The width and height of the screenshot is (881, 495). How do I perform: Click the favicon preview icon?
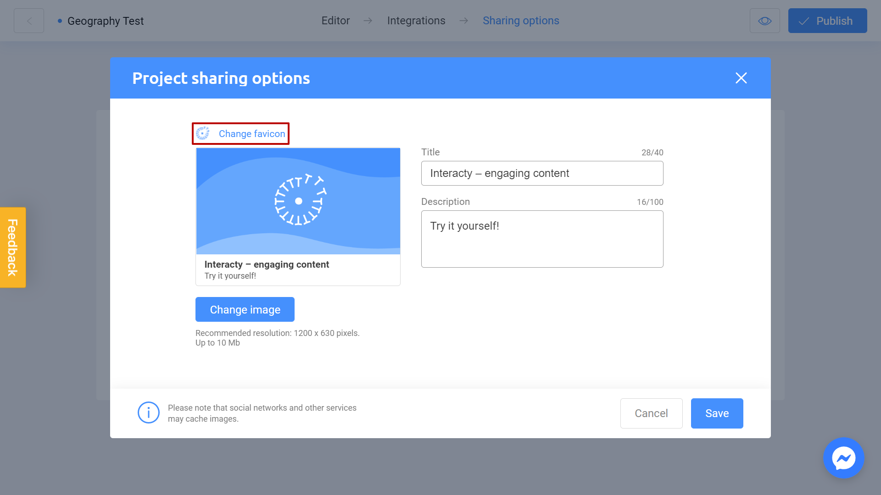coord(202,133)
